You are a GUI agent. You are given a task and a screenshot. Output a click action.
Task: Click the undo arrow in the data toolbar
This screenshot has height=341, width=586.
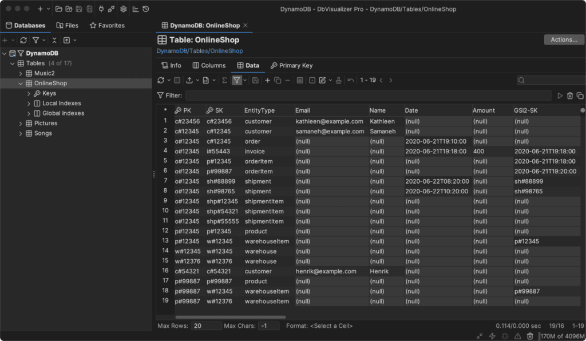click(350, 81)
